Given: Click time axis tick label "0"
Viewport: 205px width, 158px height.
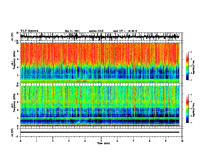Looking at the screenshot, I should (x=20, y=141).
